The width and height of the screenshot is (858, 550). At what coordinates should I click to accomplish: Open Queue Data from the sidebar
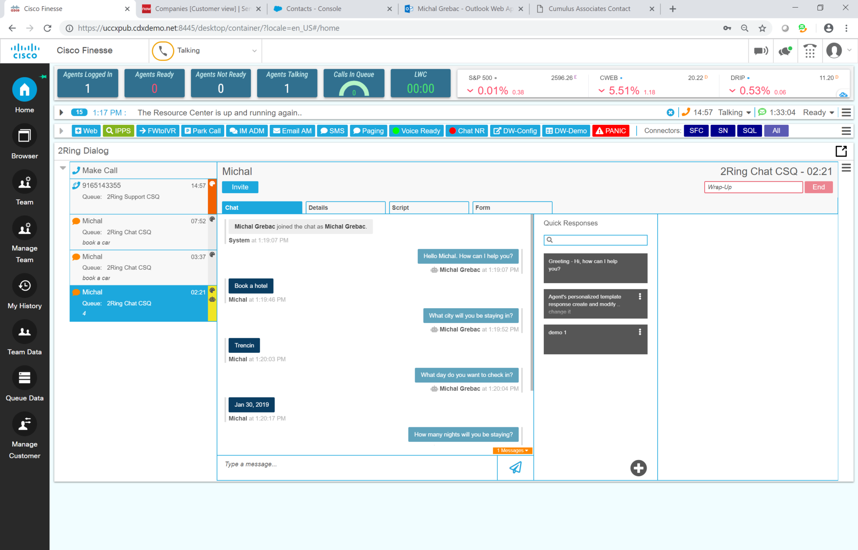tap(24, 378)
